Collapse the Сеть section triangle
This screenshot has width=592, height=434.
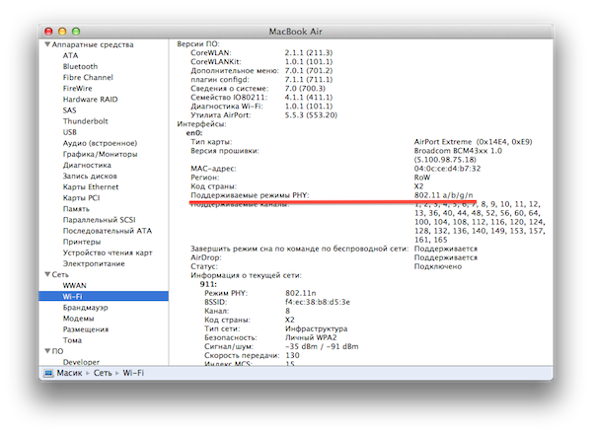(47, 274)
